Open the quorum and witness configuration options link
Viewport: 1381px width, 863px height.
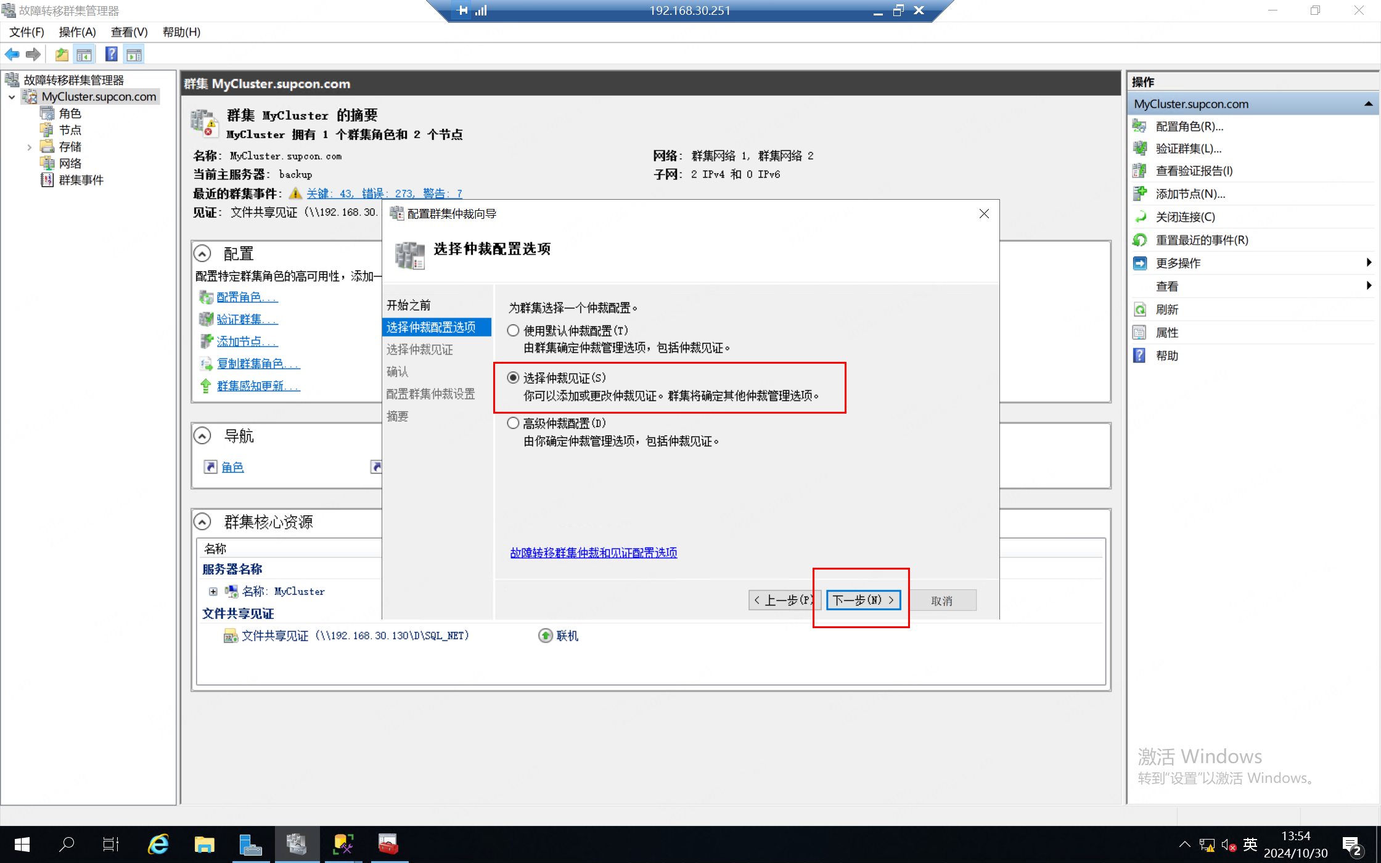593,553
